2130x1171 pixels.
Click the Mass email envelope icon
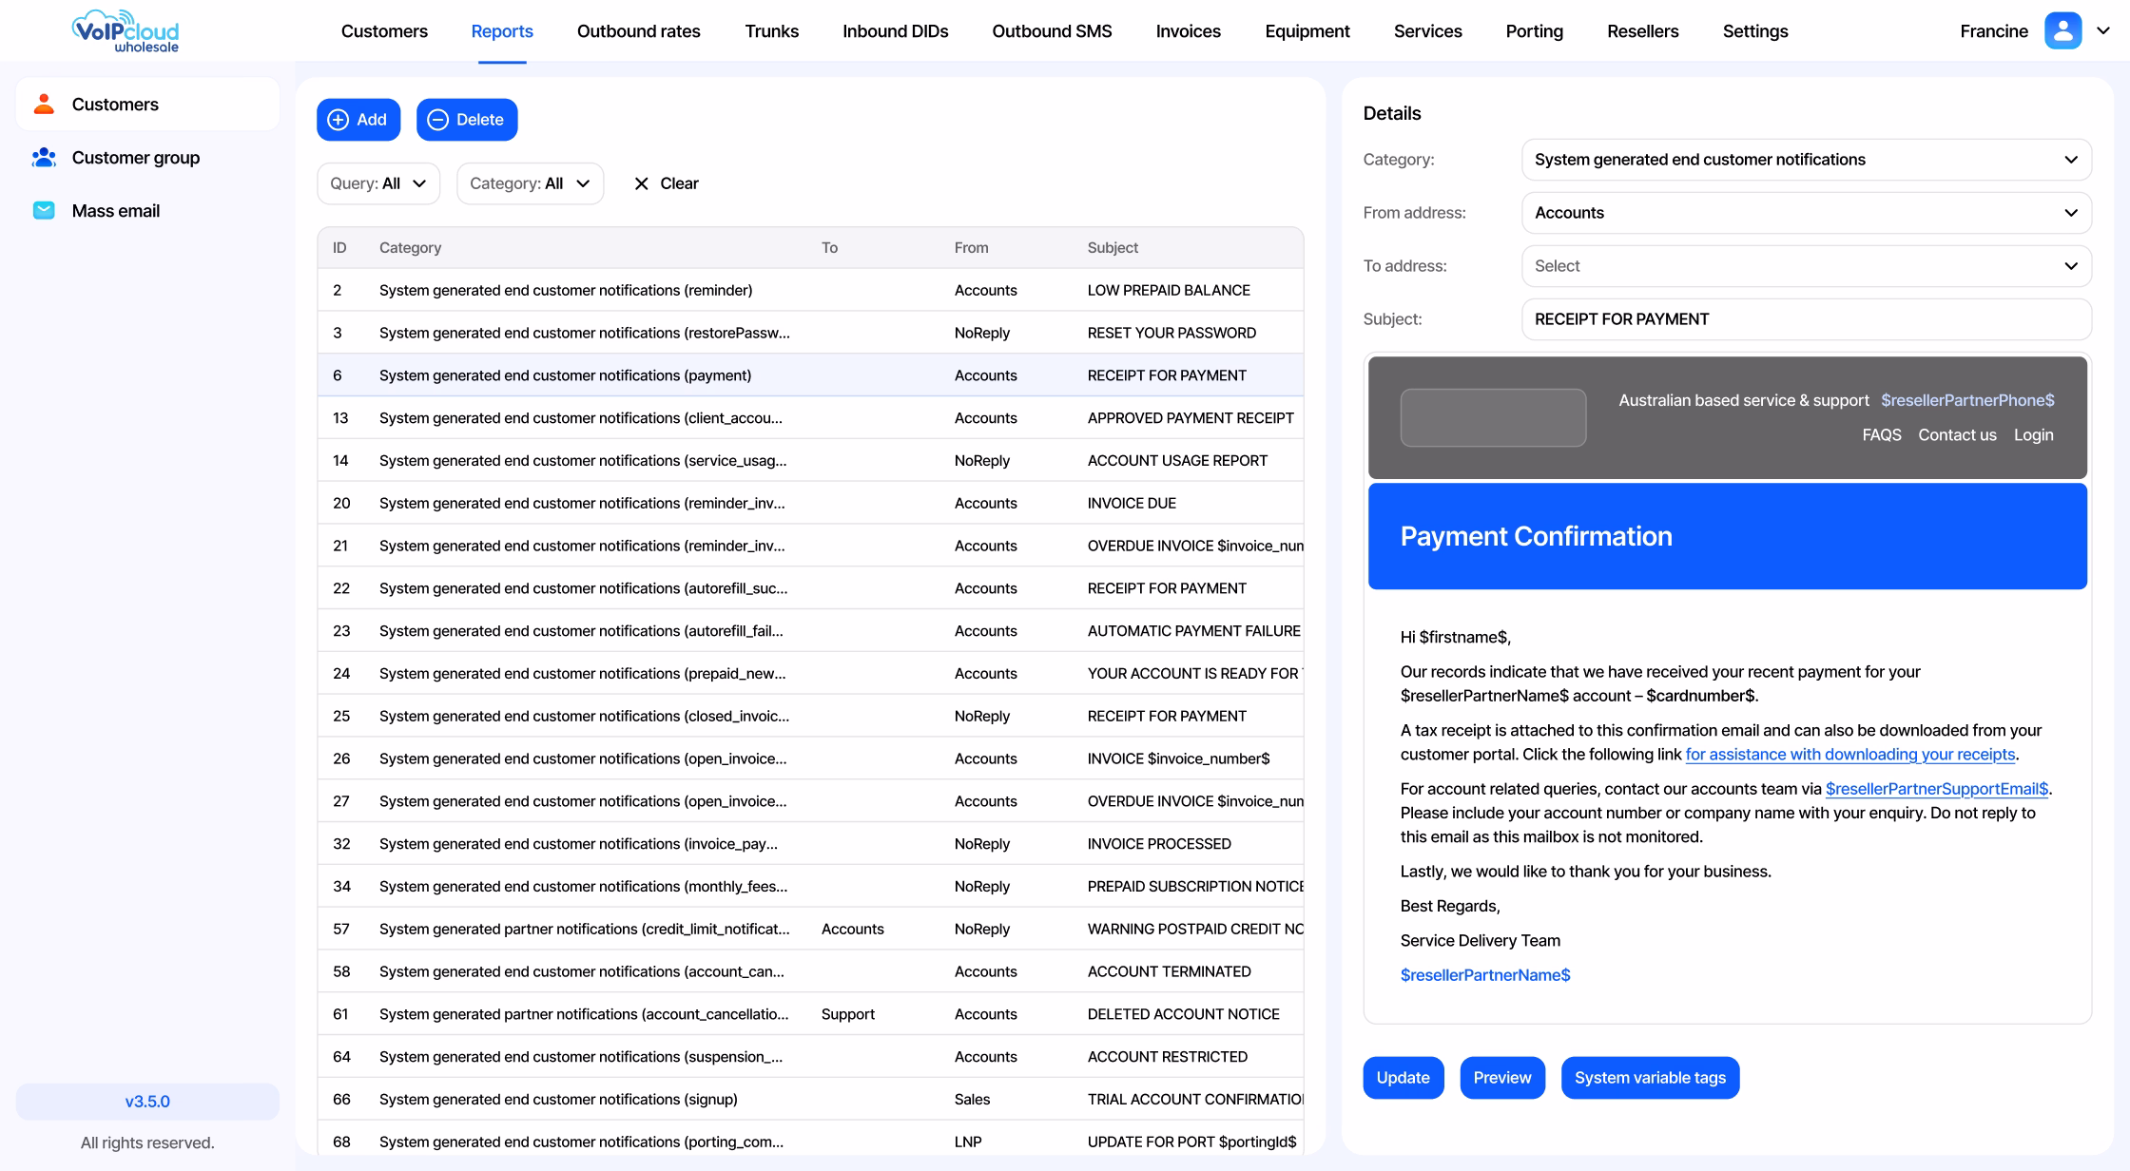[44, 210]
